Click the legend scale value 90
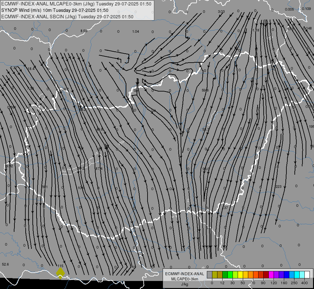 click(263, 283)
